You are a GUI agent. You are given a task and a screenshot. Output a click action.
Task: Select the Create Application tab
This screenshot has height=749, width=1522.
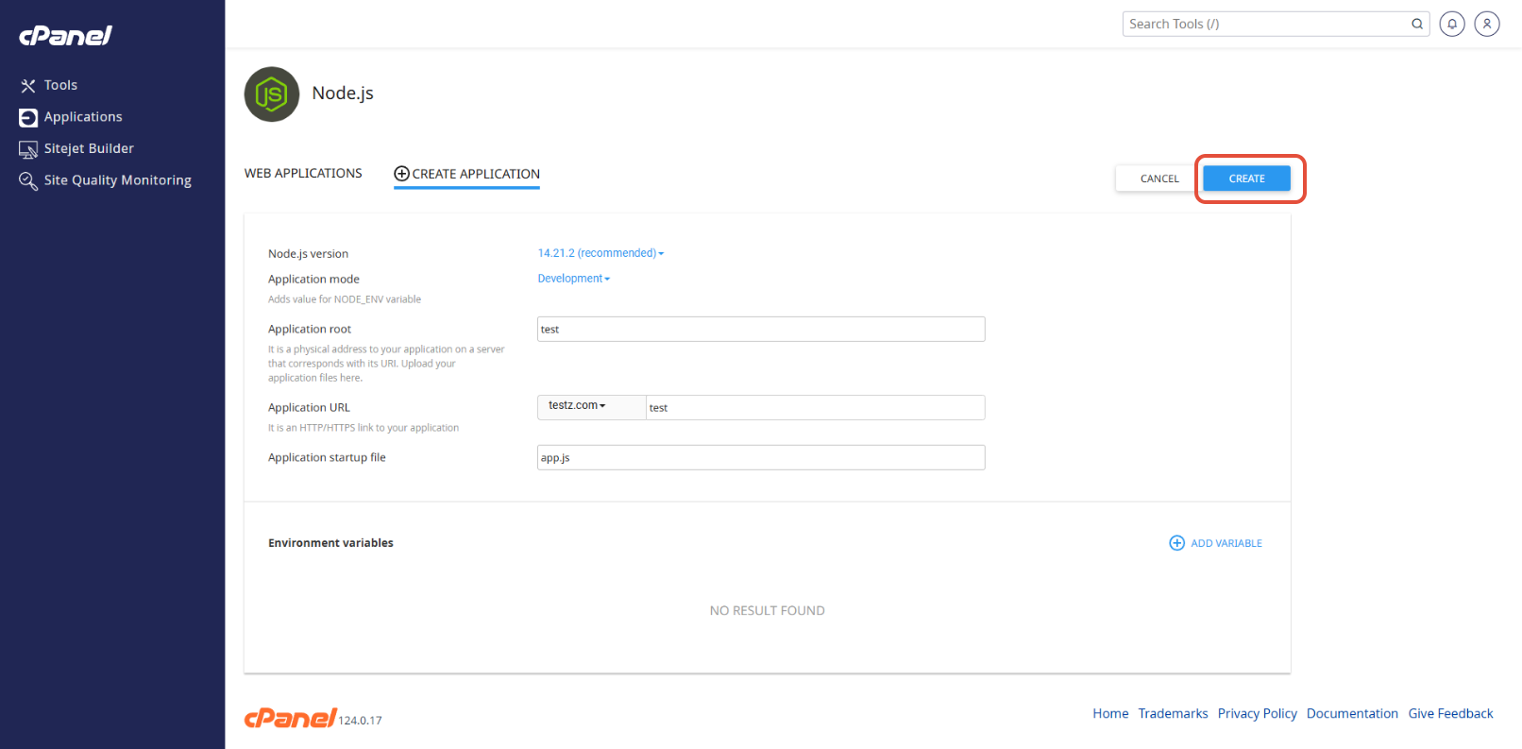click(466, 174)
